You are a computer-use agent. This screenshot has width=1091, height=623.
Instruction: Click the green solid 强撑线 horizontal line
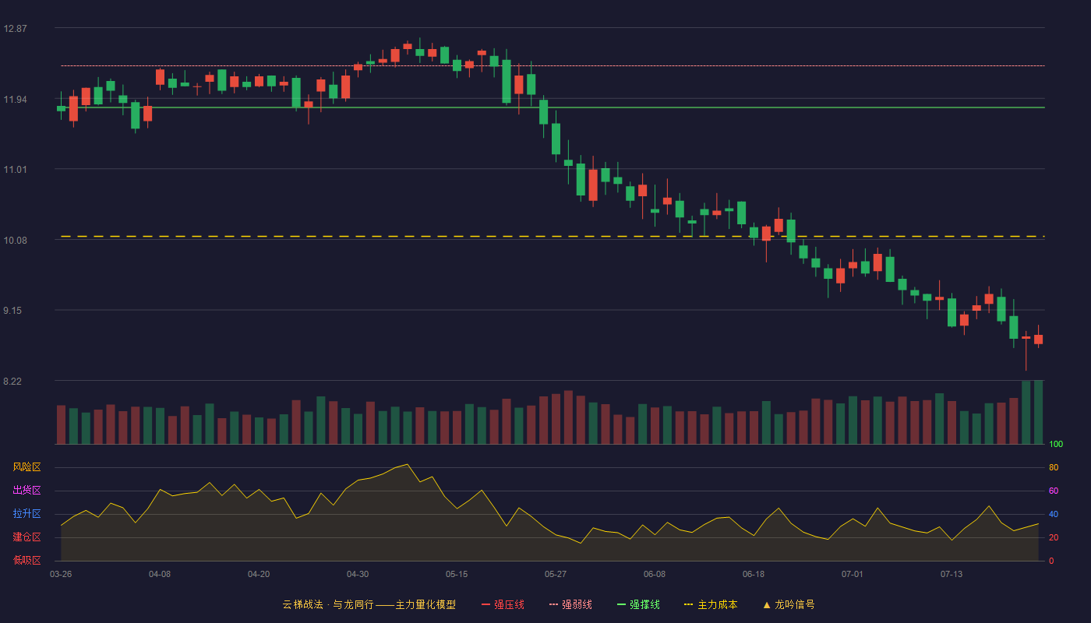553,107
